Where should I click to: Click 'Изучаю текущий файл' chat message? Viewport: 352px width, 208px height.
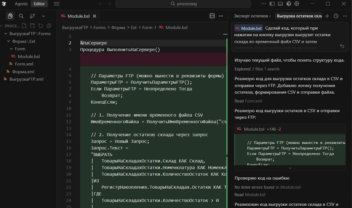point(289,60)
